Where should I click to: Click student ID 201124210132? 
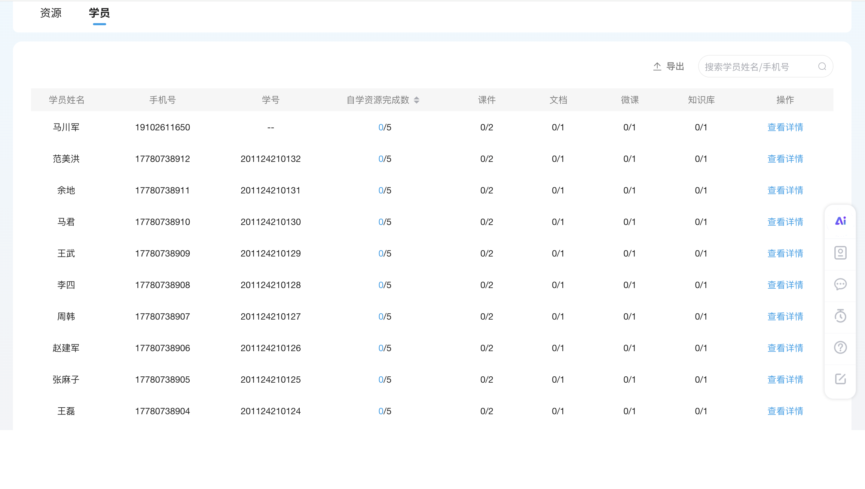pos(271,159)
